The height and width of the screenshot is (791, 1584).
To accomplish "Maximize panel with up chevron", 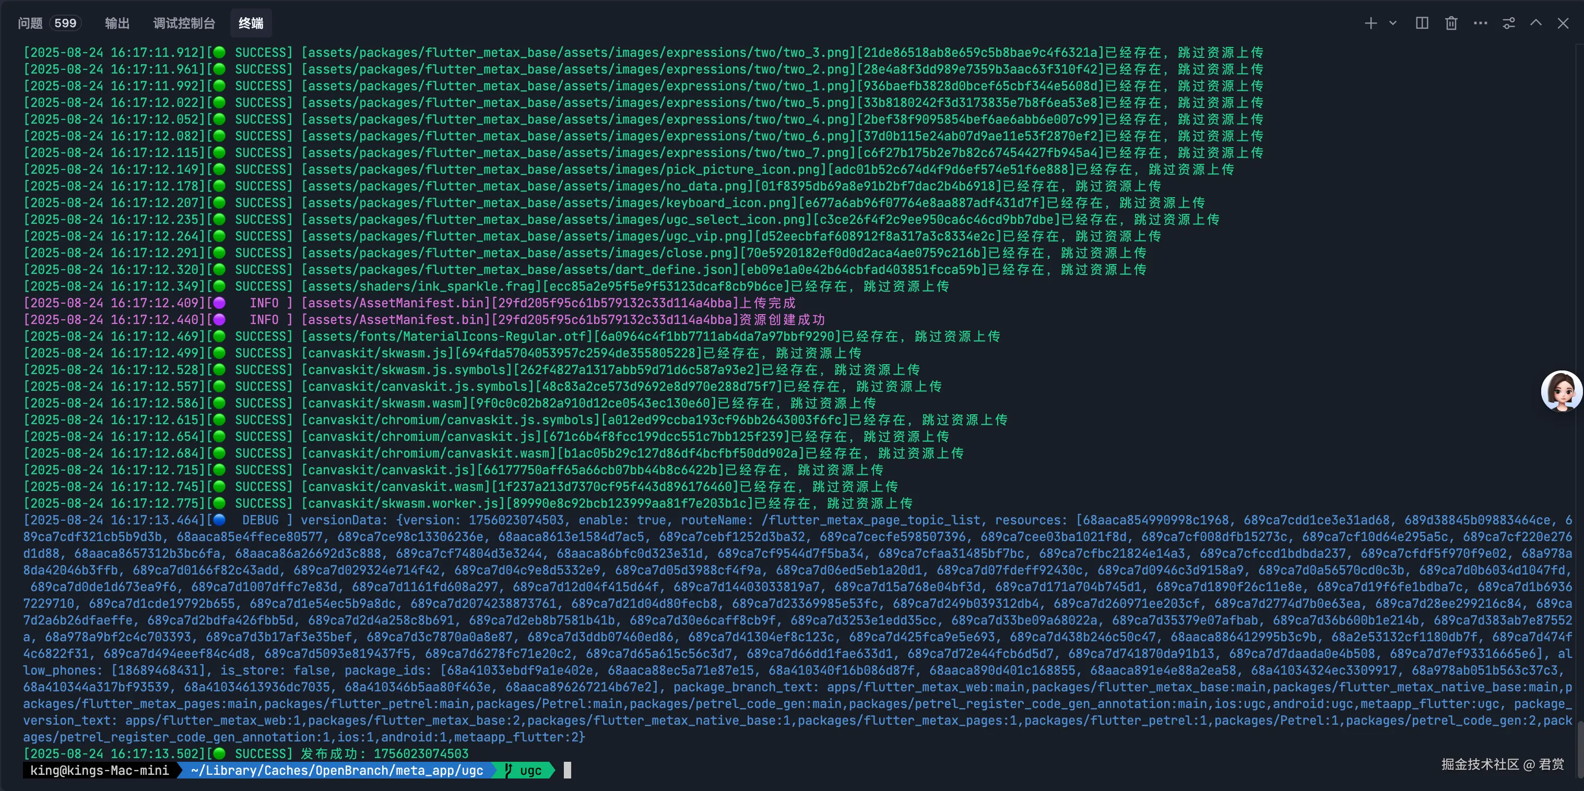I will coord(1536,23).
